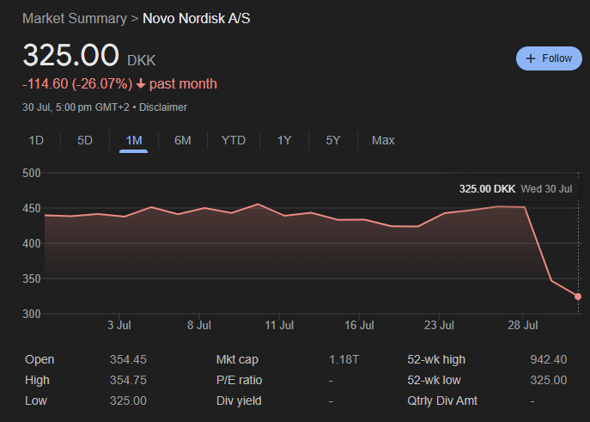Click the 28 Jul axis date label

pos(523,325)
